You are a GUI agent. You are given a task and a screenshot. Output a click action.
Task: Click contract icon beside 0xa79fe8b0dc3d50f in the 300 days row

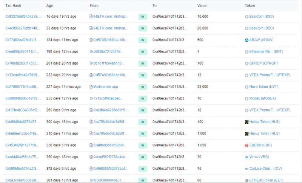(x=91, y=122)
